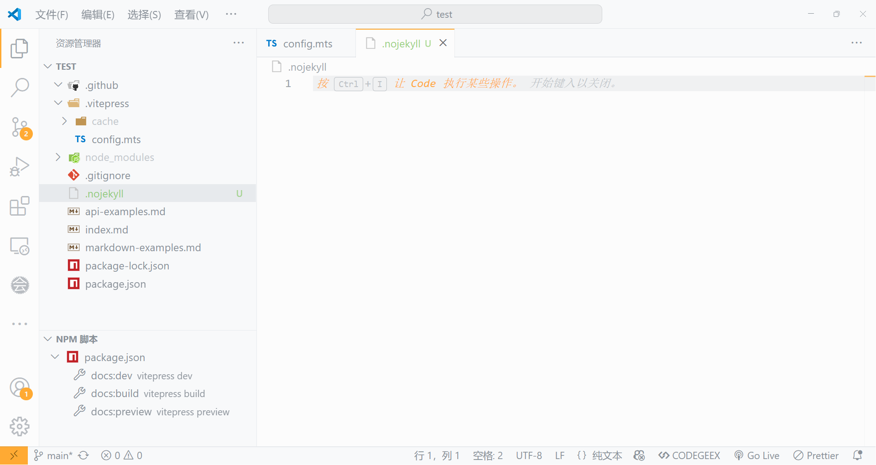Collapse the TEST folder section

click(x=47, y=67)
